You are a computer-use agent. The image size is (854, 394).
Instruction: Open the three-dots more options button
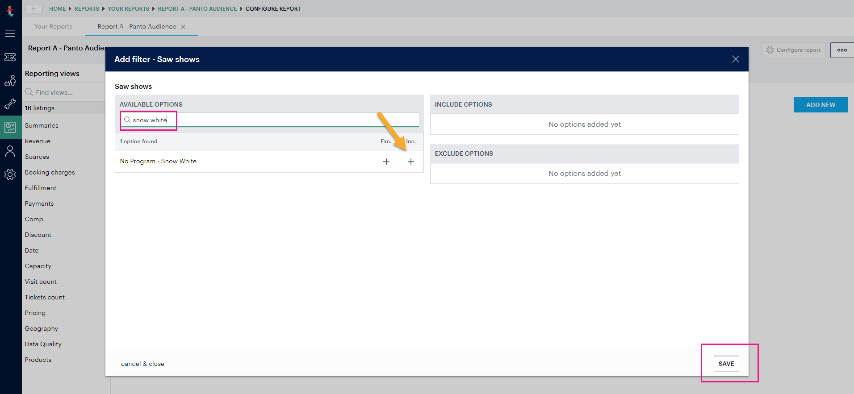pos(842,50)
